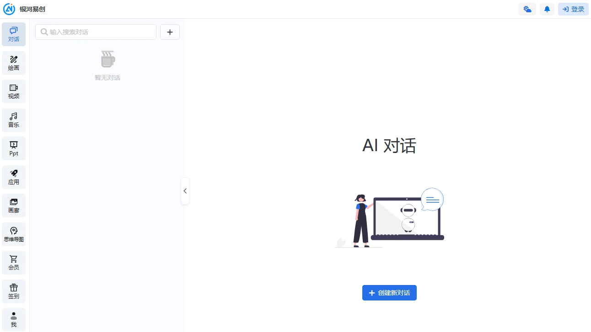Image resolution: width=591 pixels, height=332 pixels.
Task: Collapse the conversation list panel
Action: pyautogui.click(x=185, y=191)
